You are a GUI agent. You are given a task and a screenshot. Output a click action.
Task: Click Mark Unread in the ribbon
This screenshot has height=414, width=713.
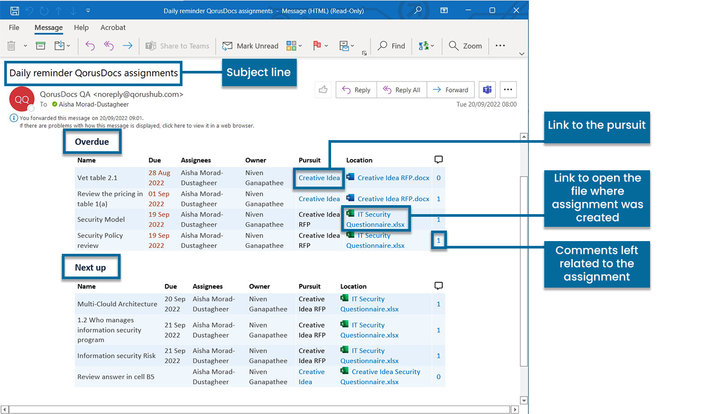250,46
